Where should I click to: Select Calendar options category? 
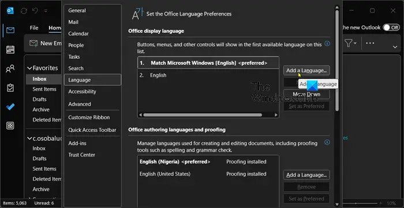coord(92,33)
